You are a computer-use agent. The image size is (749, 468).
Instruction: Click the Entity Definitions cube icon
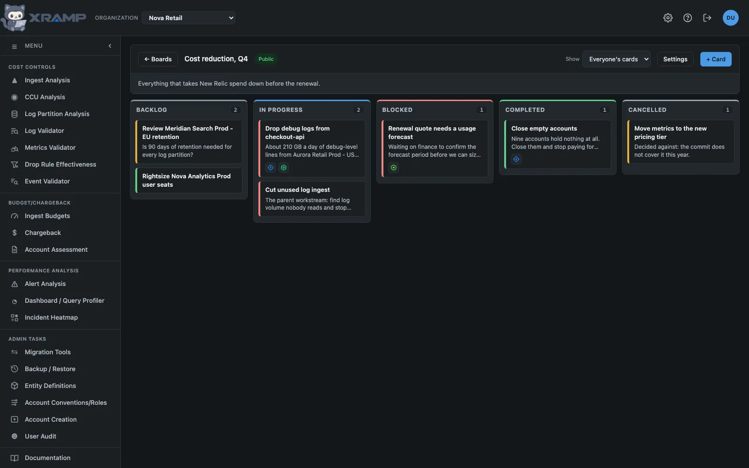pos(15,386)
